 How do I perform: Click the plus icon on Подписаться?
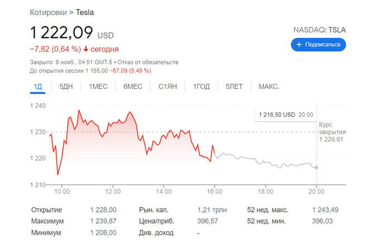tap(299, 45)
